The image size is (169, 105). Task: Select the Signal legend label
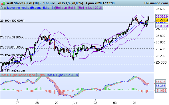click(x=41, y=75)
